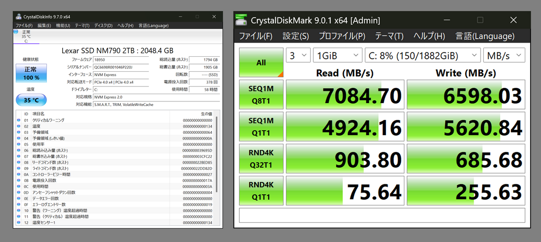Click the power on count field 378 回
This screenshot has width=541, height=242.
[x=204, y=82]
